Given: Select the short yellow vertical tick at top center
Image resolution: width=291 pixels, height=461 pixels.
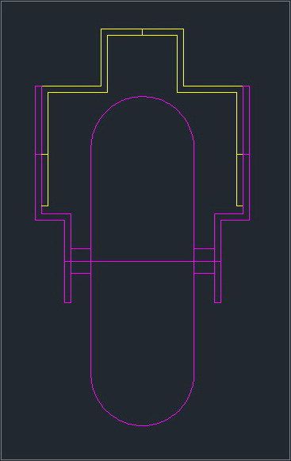Looking at the screenshot, I should tap(142, 32).
